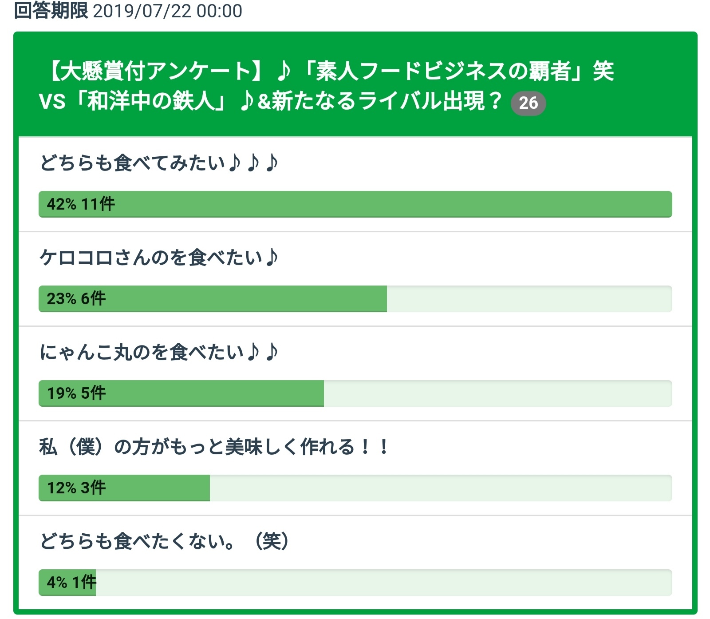710x619 pixels.
Task: Click the 23% 6件 result label
Action: pyautogui.click(x=76, y=299)
